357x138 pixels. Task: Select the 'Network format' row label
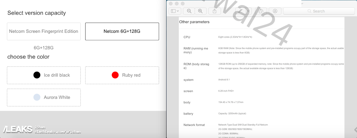[x=194, y=125]
